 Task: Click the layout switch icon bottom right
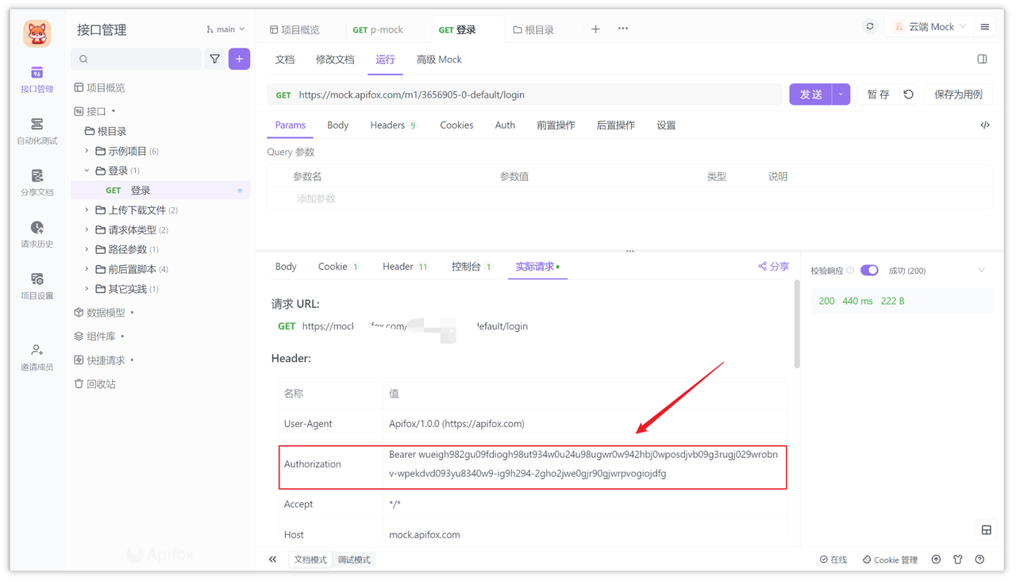pyautogui.click(x=987, y=530)
